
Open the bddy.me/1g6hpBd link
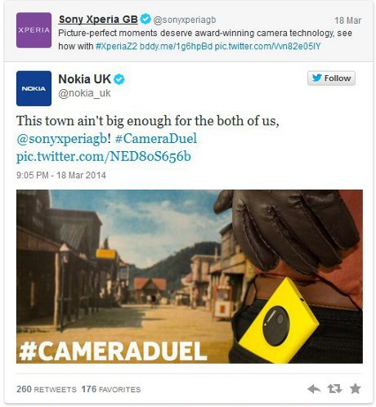pos(176,46)
